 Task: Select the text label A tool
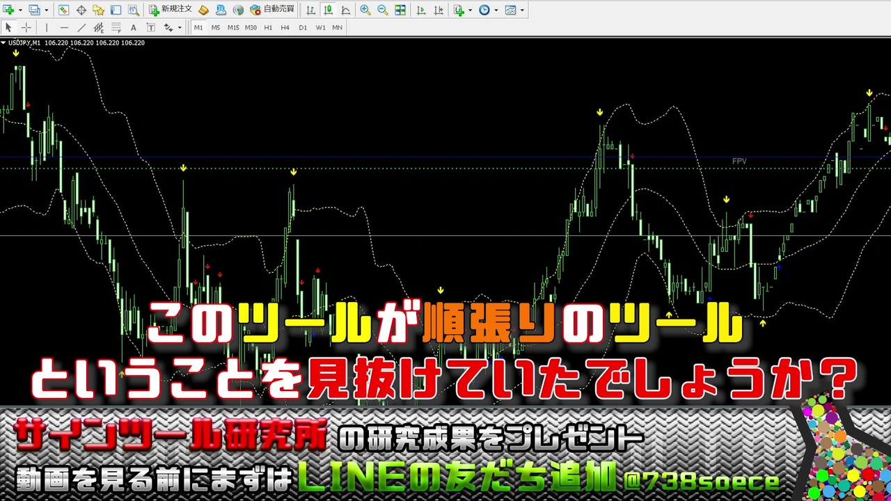pos(132,28)
